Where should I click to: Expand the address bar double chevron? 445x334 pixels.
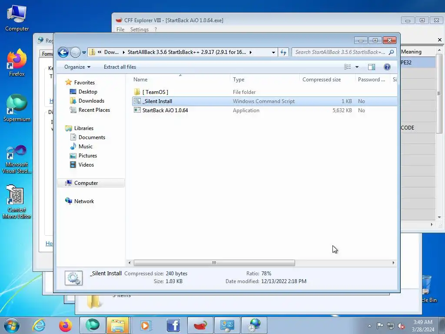[x=100, y=52]
